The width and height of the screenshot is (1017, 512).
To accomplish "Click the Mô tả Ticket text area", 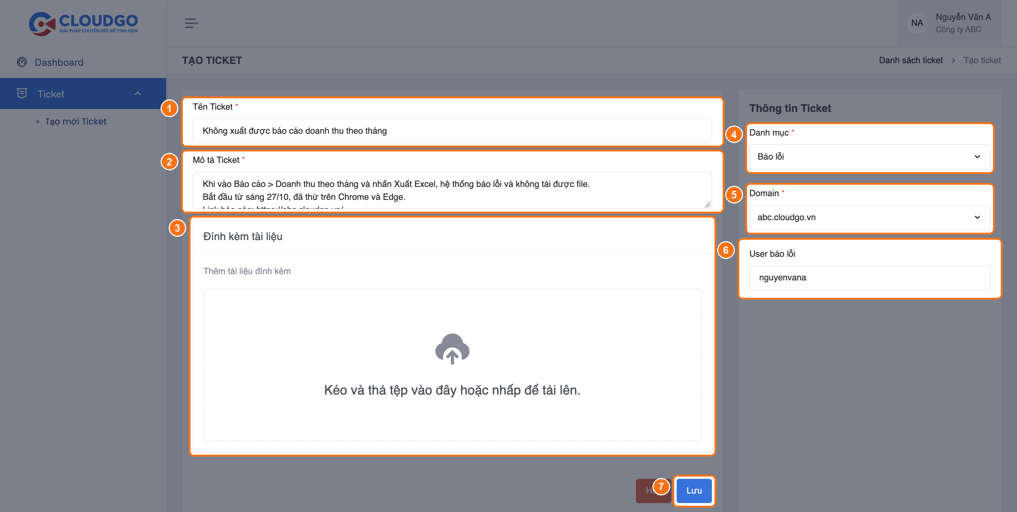I will [452, 190].
